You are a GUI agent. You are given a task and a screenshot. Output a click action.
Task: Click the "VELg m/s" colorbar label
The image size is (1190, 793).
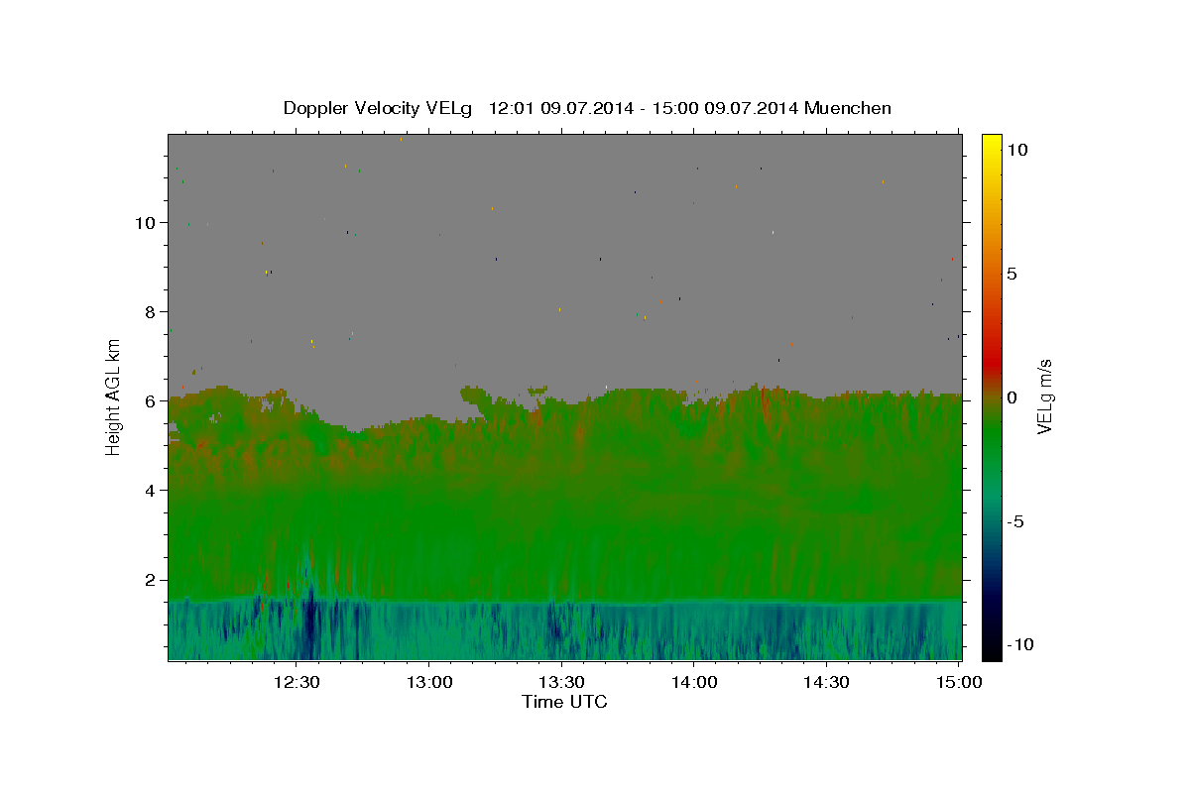(1044, 396)
